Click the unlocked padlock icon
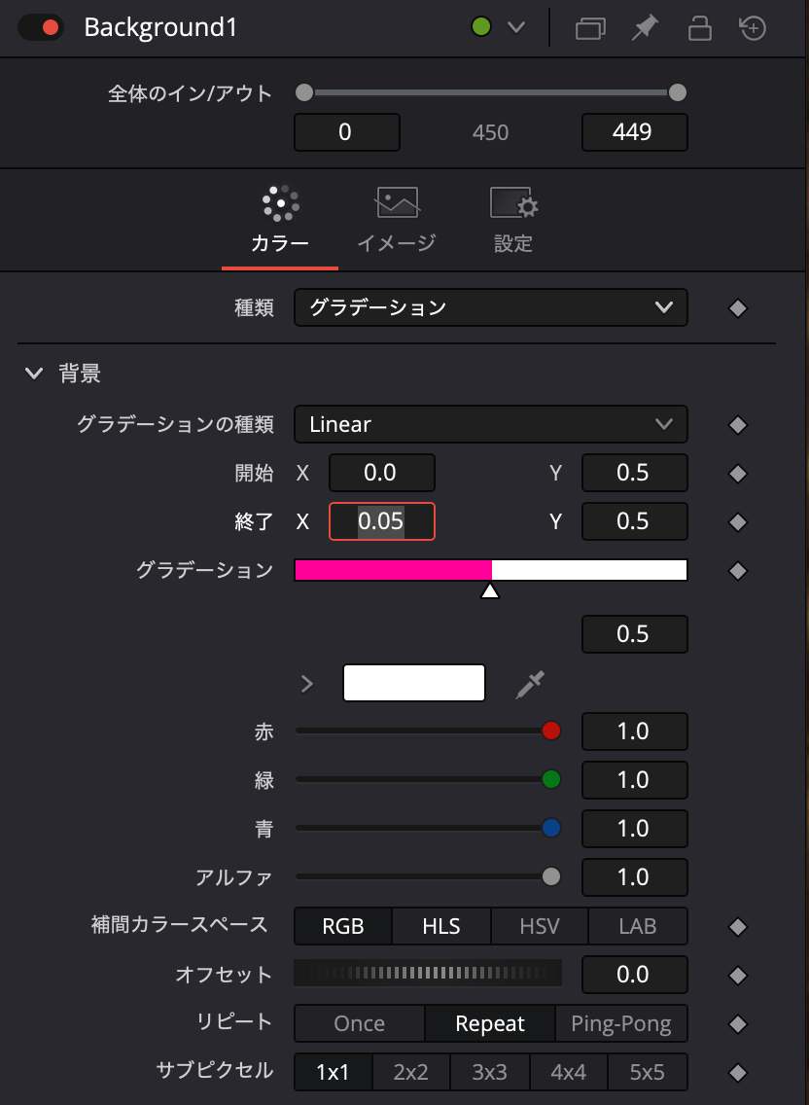Image resolution: width=809 pixels, height=1105 pixels. pos(697,28)
